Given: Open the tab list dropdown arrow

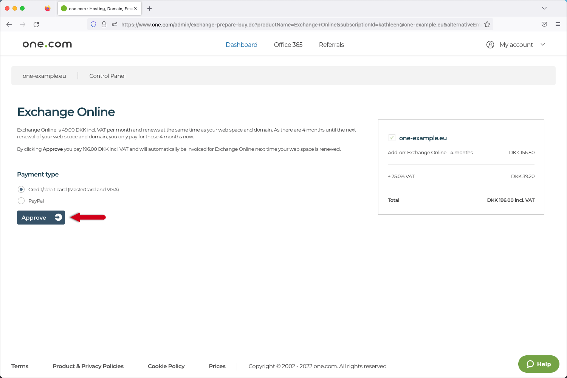Looking at the screenshot, I should (x=544, y=8).
